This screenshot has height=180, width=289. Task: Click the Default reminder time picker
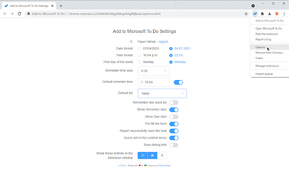point(154,82)
